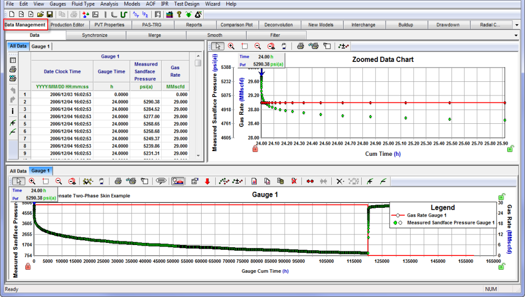This screenshot has height=297, width=525.
Task: Toggle the red lock below zoomed chart left axis
Action: (x=255, y=149)
